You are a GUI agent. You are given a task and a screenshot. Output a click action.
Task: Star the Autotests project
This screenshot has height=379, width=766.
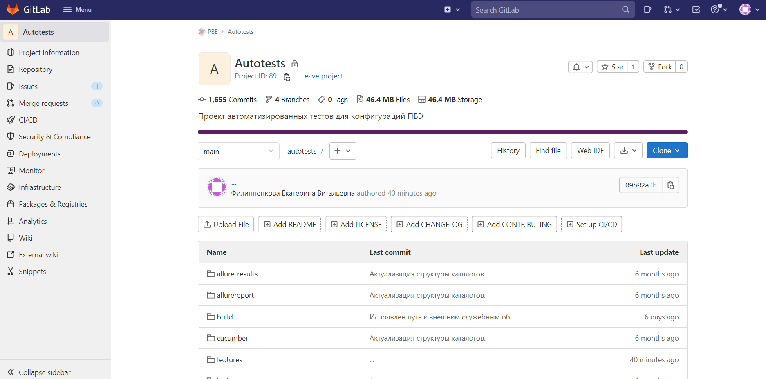(x=612, y=67)
